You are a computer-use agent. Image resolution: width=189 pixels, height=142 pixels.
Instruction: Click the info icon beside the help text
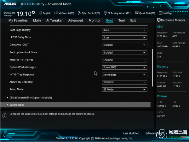(5, 115)
